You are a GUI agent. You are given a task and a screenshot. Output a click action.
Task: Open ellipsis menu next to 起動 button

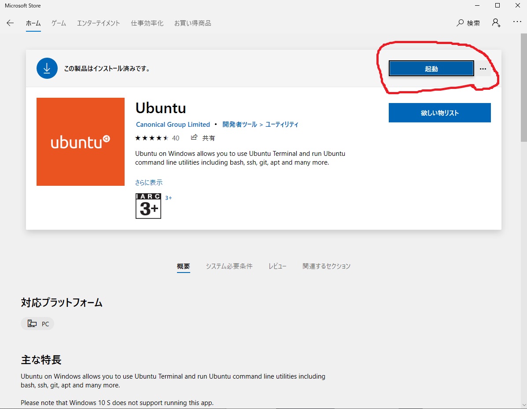pos(483,69)
